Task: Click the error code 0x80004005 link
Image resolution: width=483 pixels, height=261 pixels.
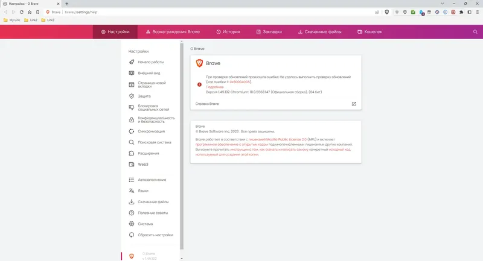Action: 240,82
